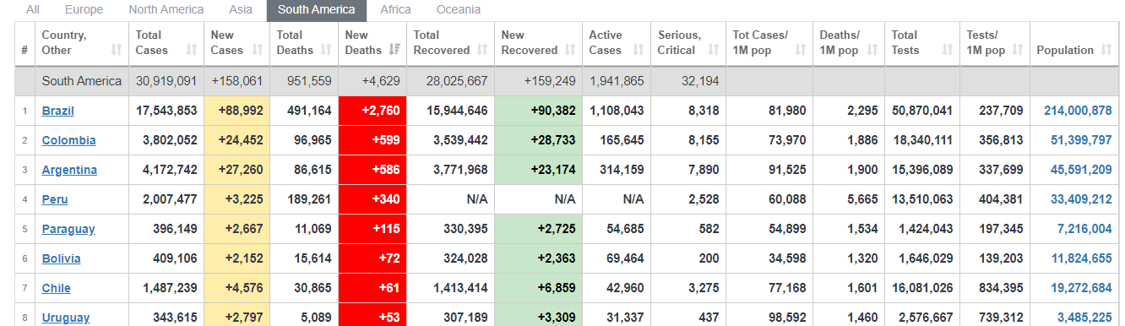The width and height of the screenshot is (1125, 326).
Task: Open the Peru country link
Action: [55, 199]
